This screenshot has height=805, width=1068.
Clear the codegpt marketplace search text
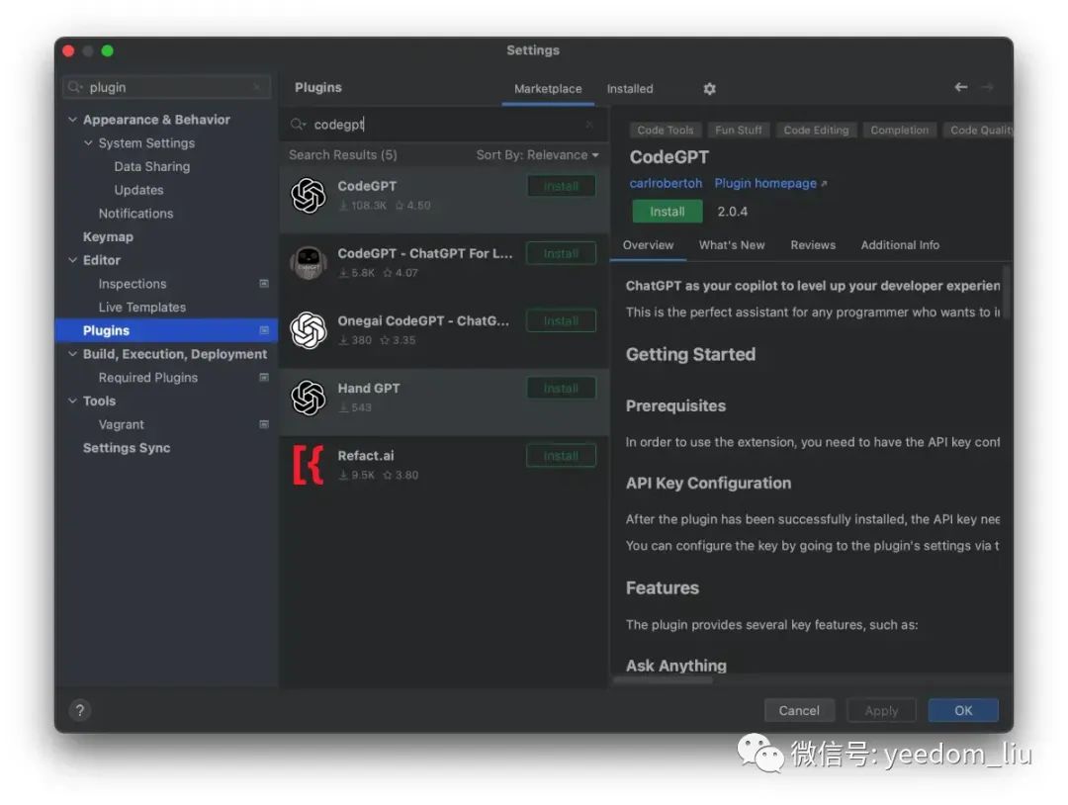pyautogui.click(x=589, y=124)
